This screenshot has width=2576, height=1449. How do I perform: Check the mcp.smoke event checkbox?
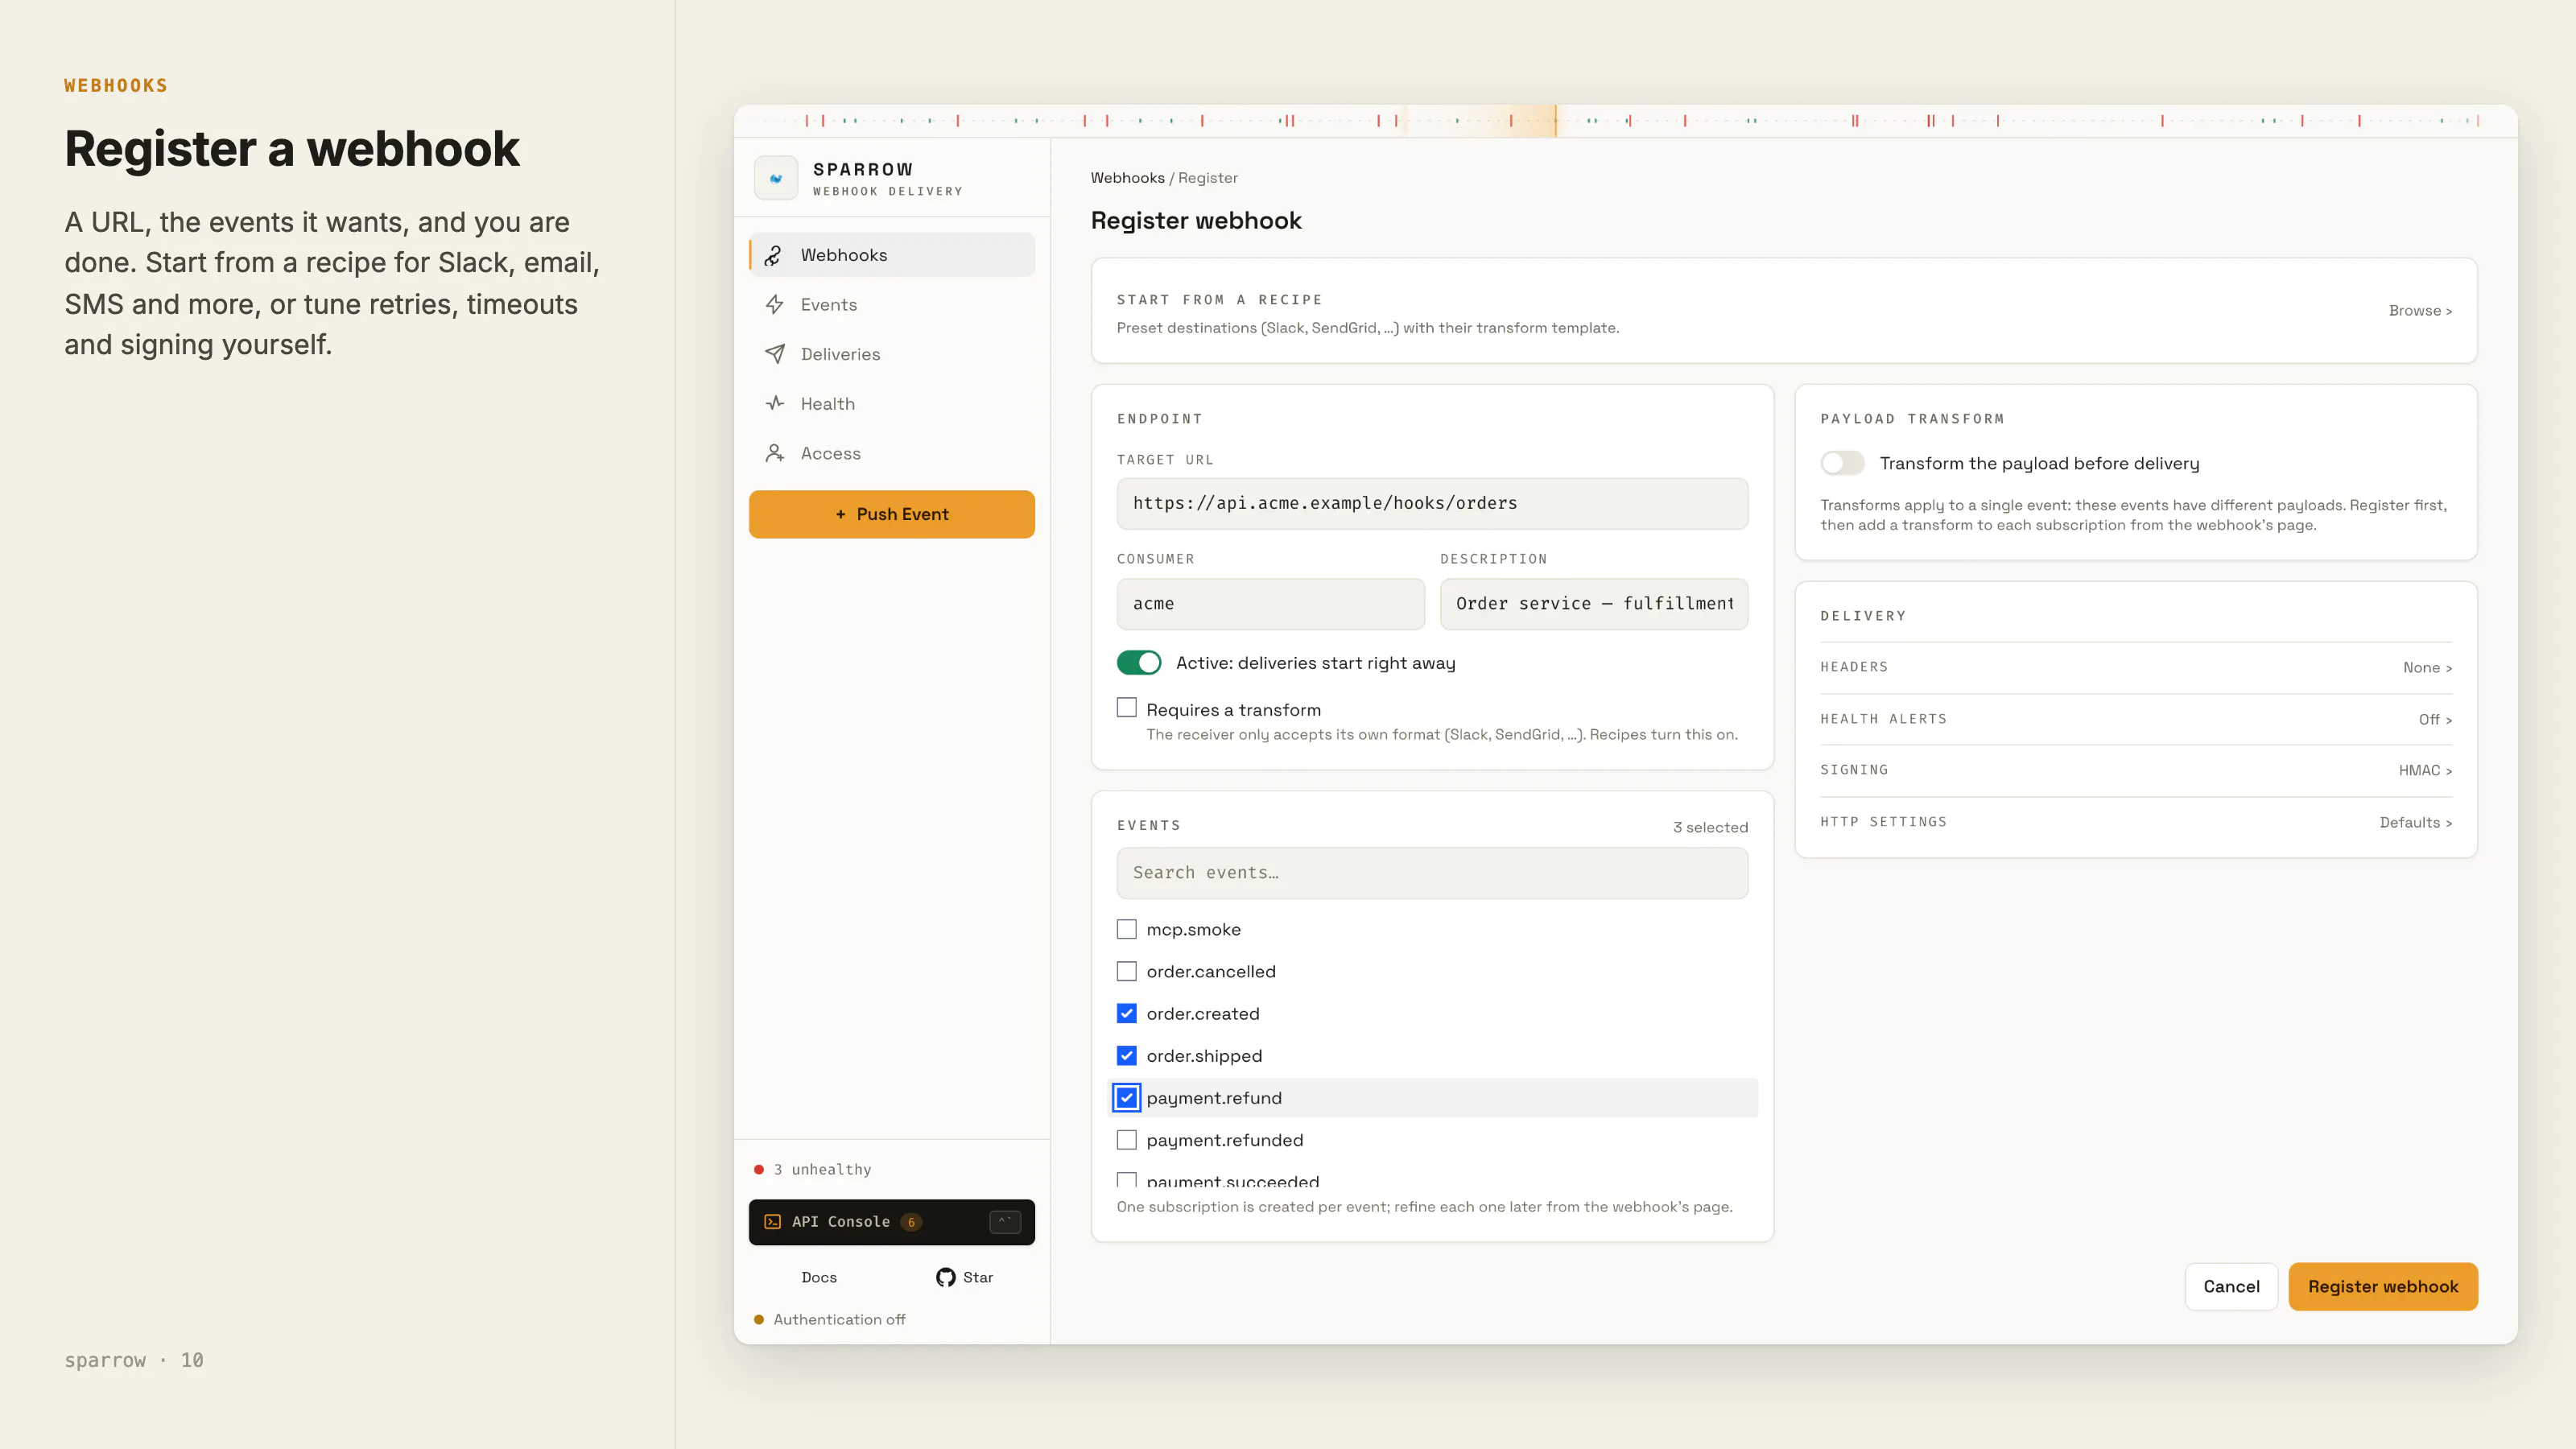coord(1127,929)
